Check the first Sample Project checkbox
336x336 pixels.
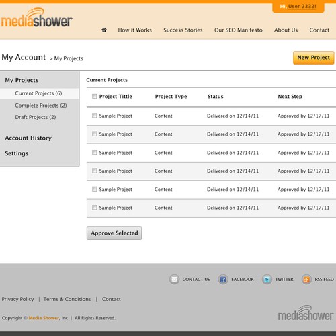tap(95, 116)
